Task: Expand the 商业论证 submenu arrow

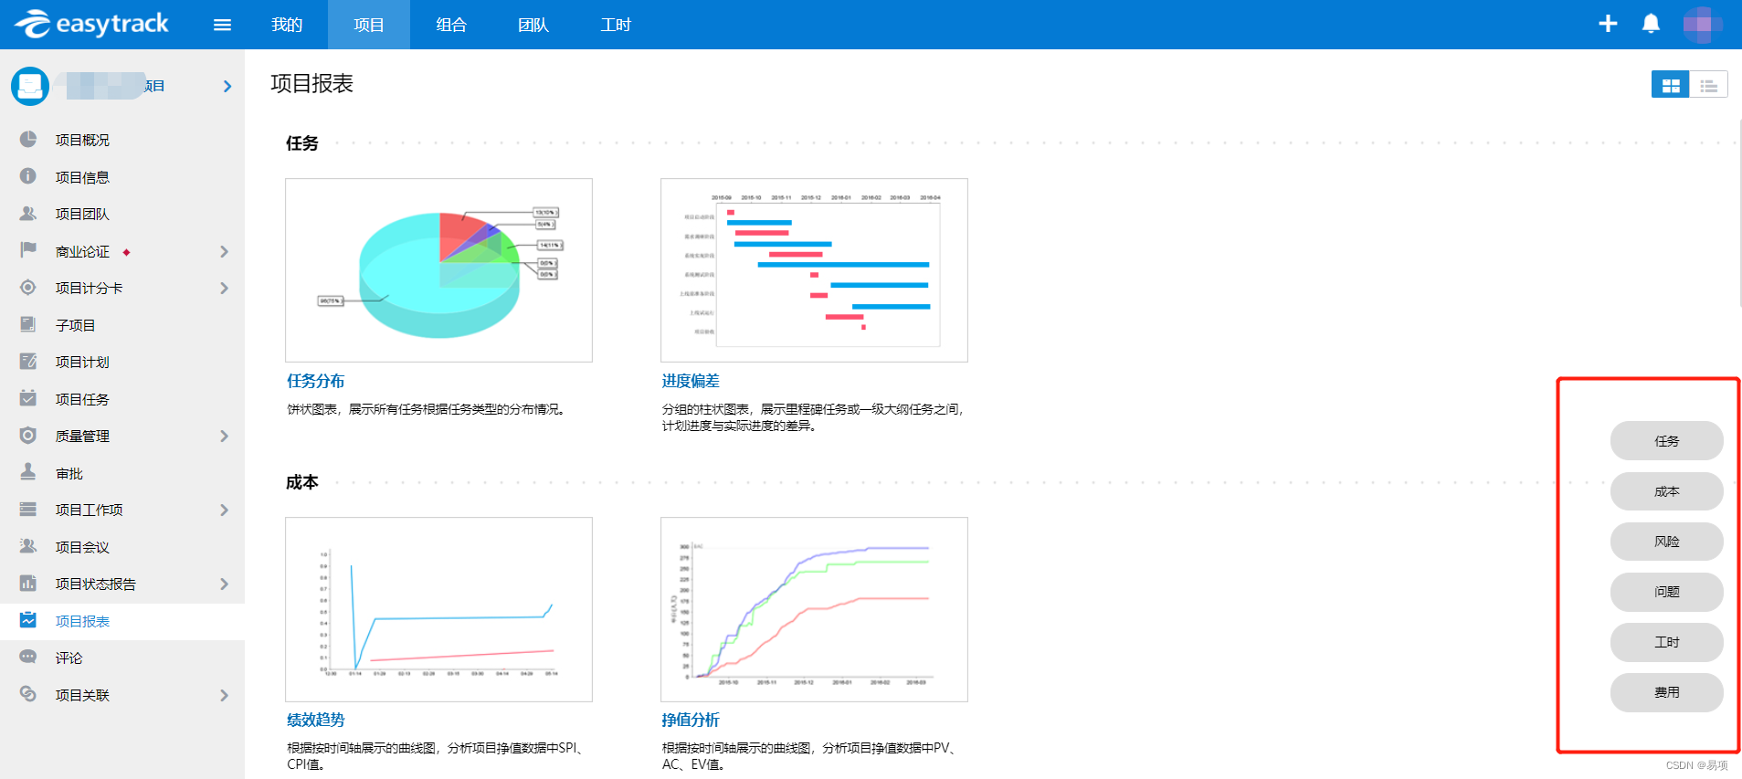Action: pyautogui.click(x=224, y=251)
